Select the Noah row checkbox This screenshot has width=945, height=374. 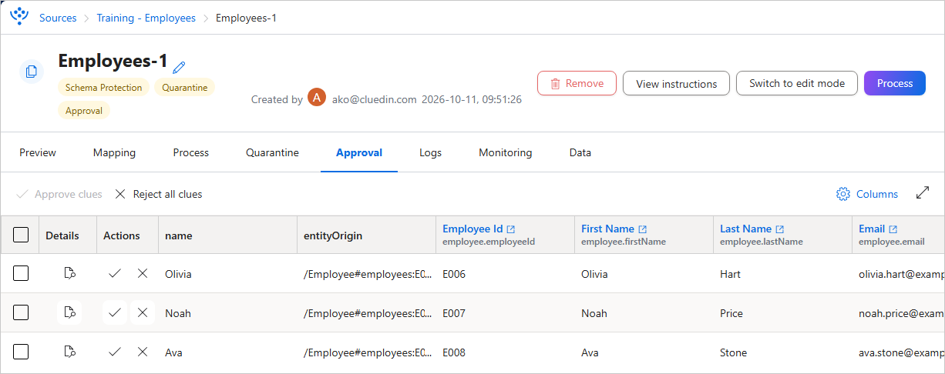click(21, 312)
